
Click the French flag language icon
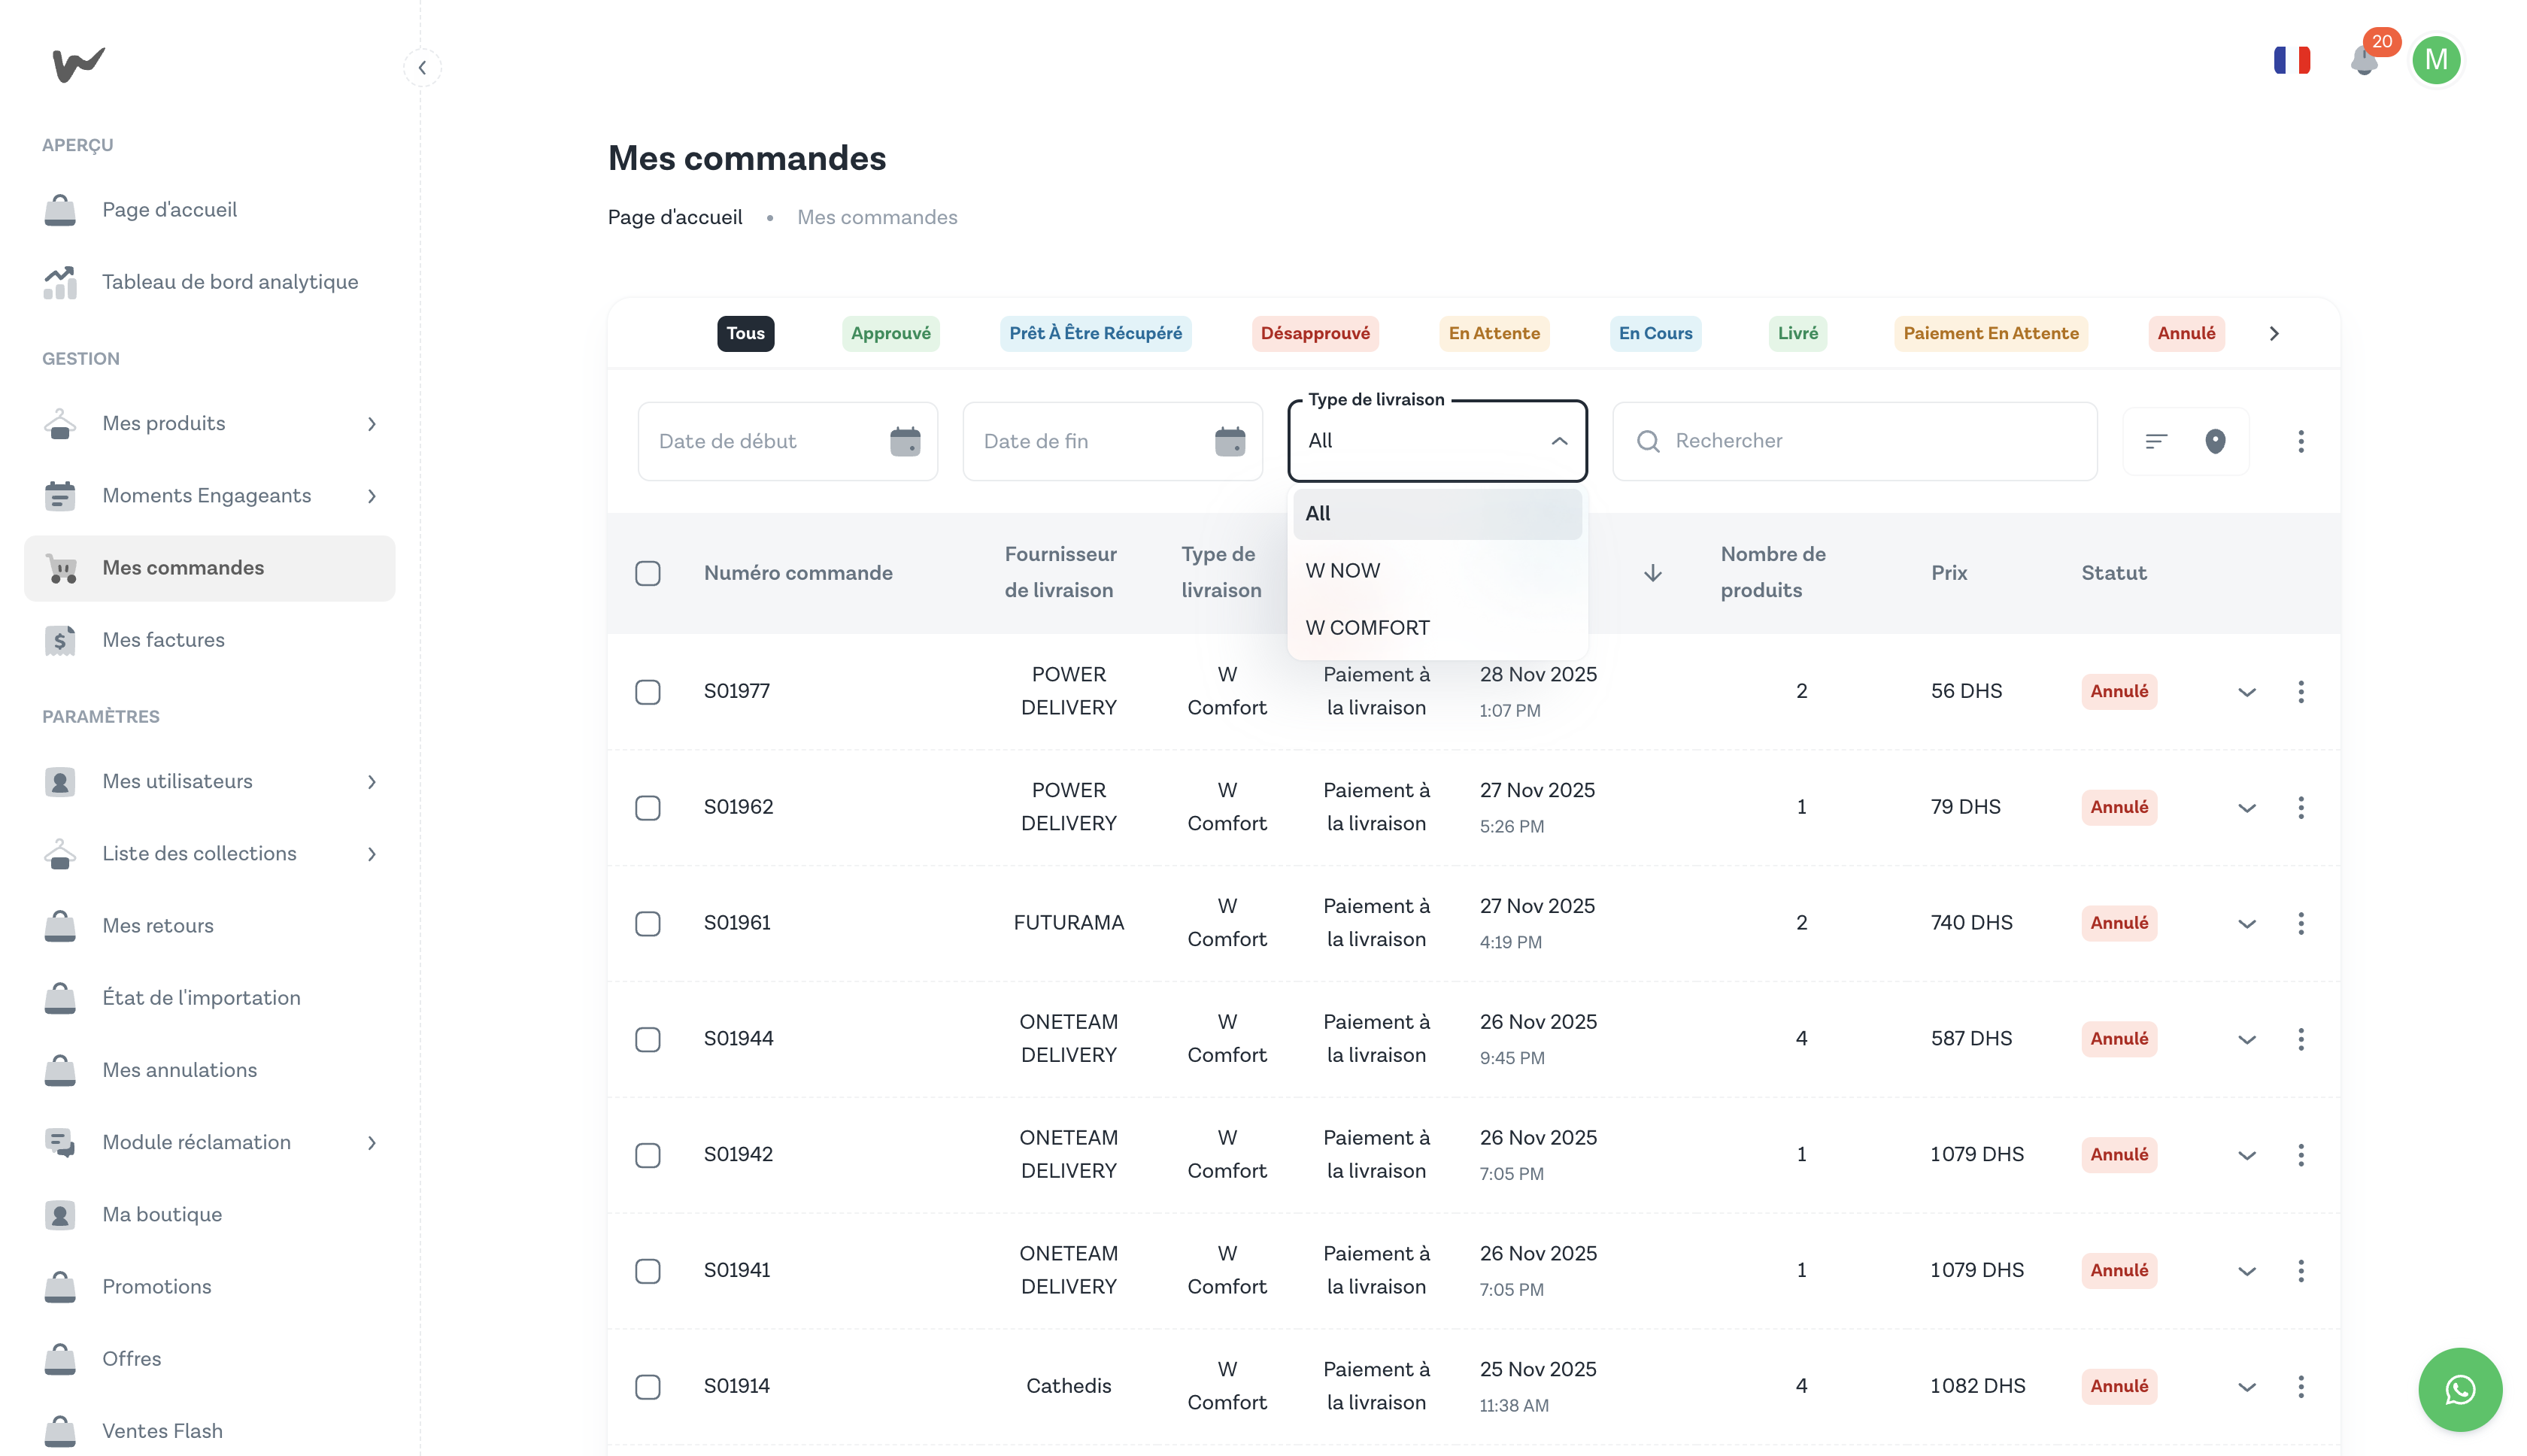(2291, 61)
